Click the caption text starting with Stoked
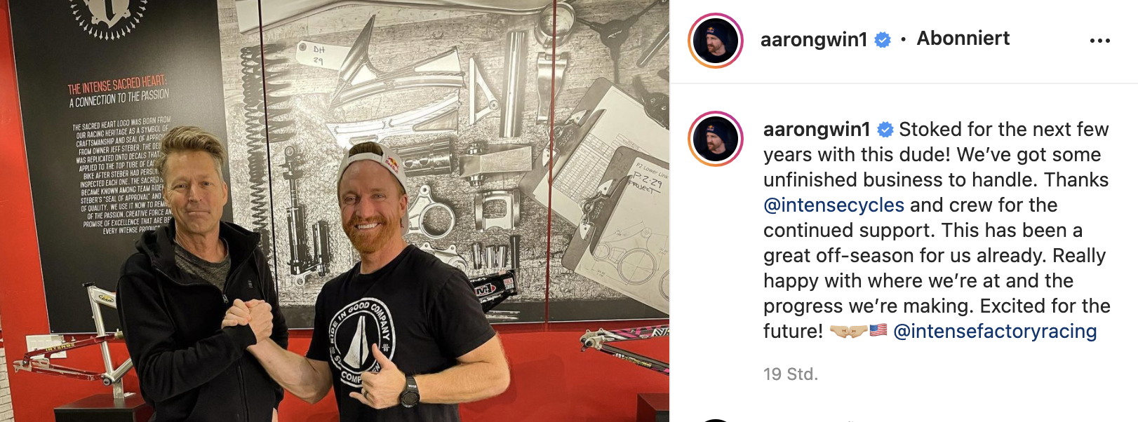Viewport: 1138px width, 422px height. (937, 231)
